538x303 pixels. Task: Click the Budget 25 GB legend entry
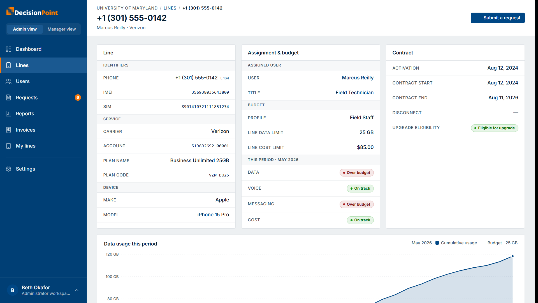[x=499, y=243]
